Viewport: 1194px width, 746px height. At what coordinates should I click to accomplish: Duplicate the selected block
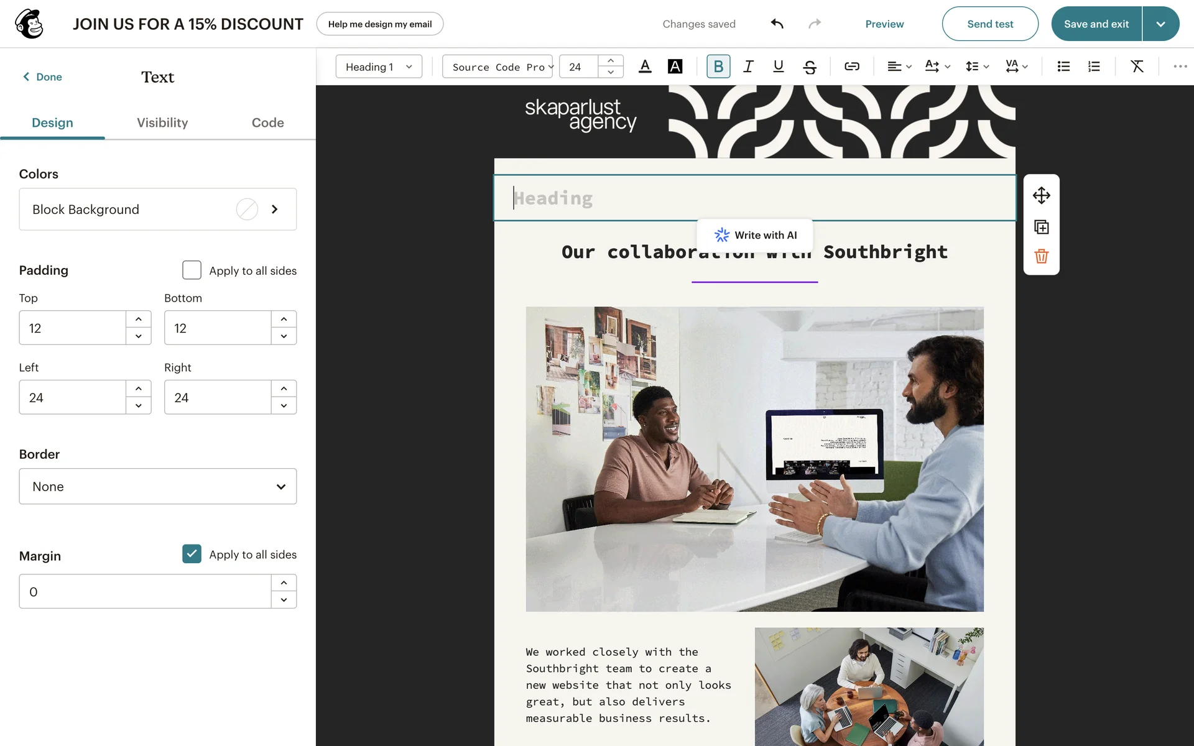coord(1041,227)
